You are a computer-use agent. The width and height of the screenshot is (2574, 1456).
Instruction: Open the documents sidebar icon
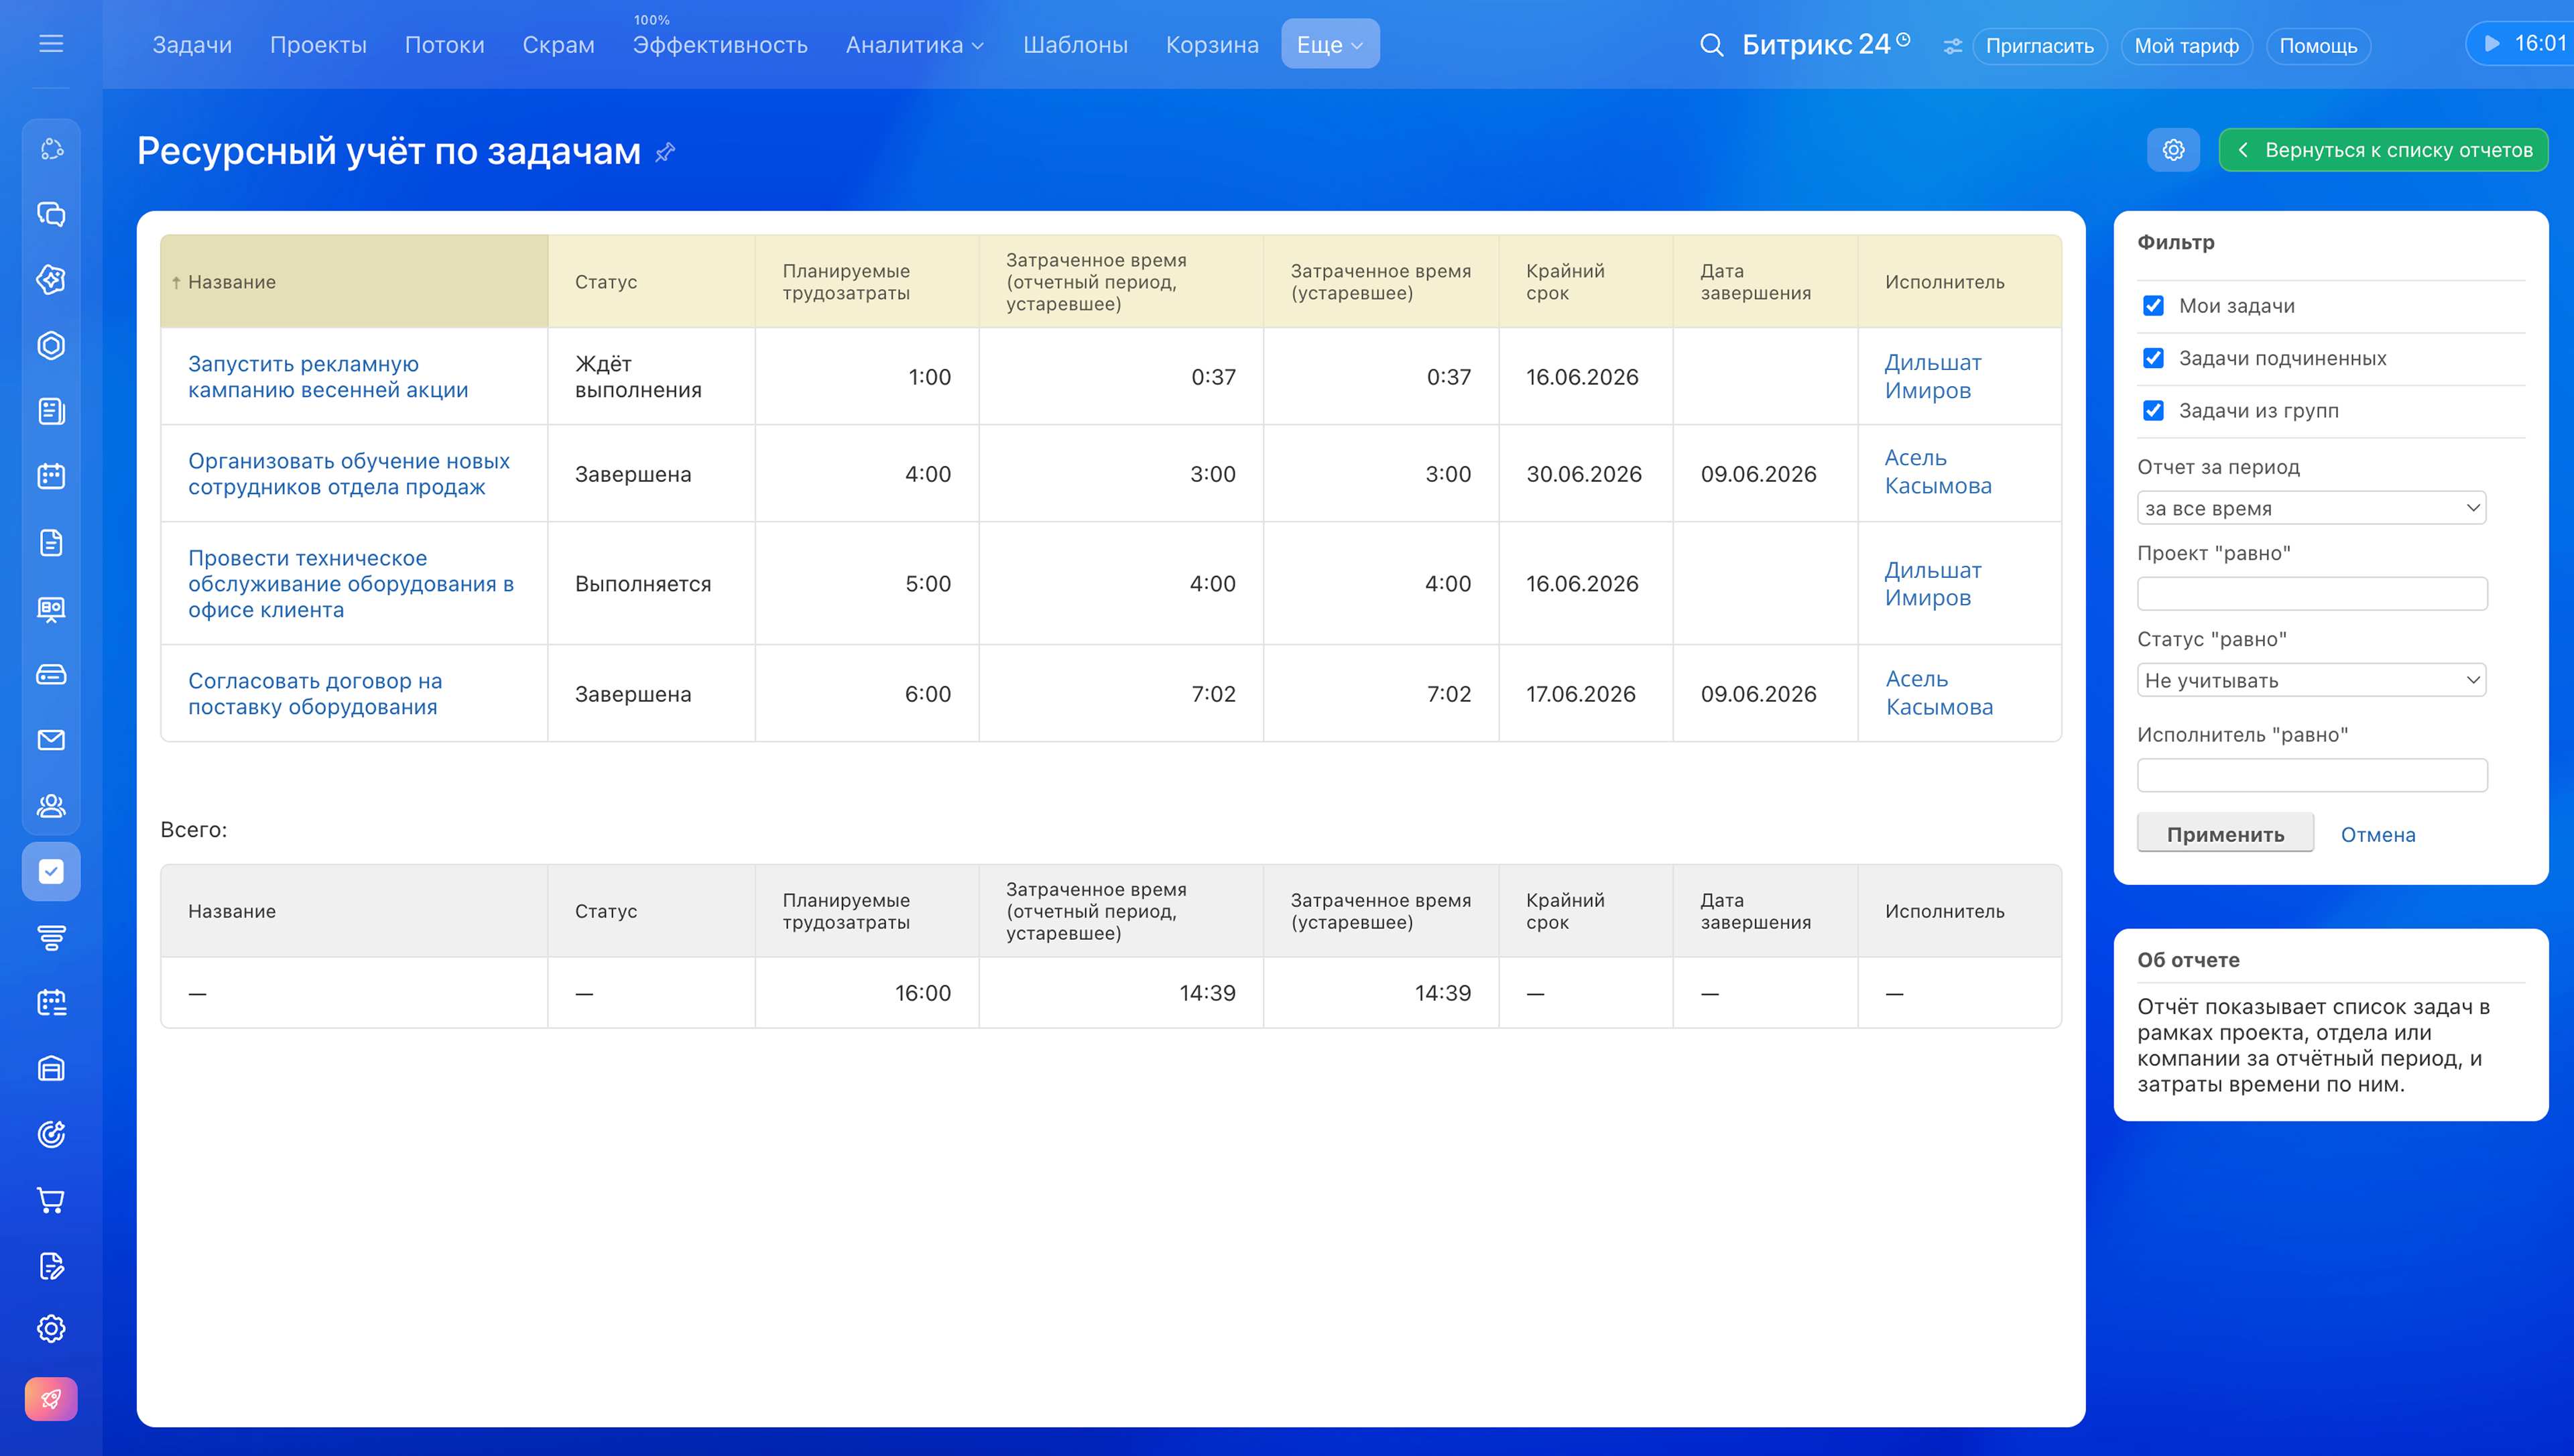pos(51,543)
